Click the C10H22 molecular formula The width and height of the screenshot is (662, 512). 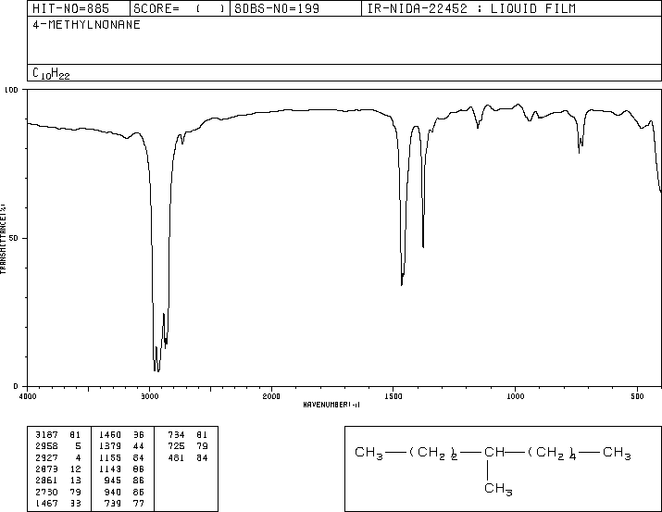51,73
